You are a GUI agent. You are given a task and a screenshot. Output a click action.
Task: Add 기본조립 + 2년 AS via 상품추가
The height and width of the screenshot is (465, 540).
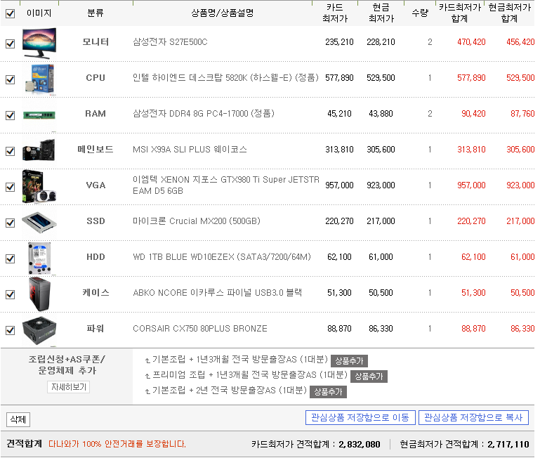click(328, 392)
